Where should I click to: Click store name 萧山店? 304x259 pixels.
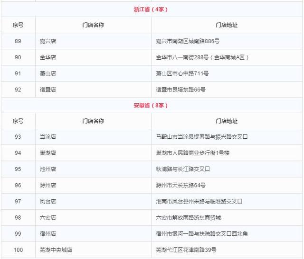click(x=48, y=73)
